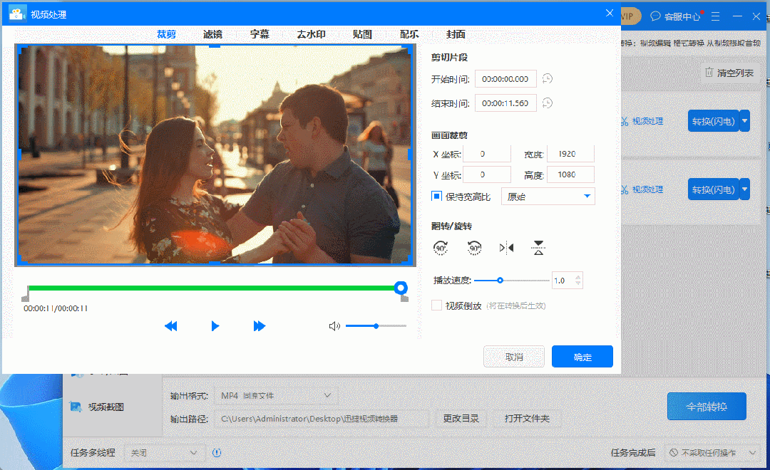
Task: Click the start time clock icon
Action: coord(547,78)
